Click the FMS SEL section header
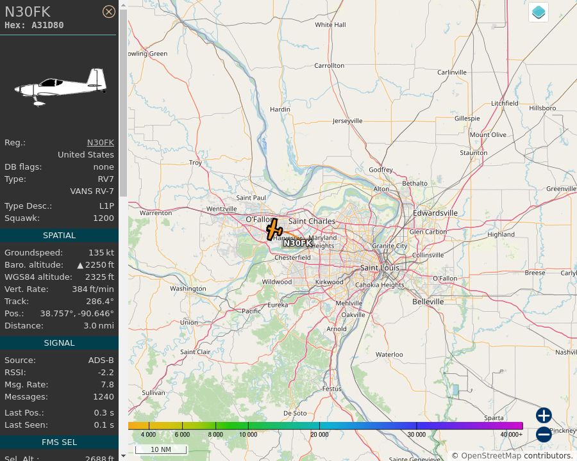Image resolution: width=577 pixels, height=461 pixels. pos(59,442)
